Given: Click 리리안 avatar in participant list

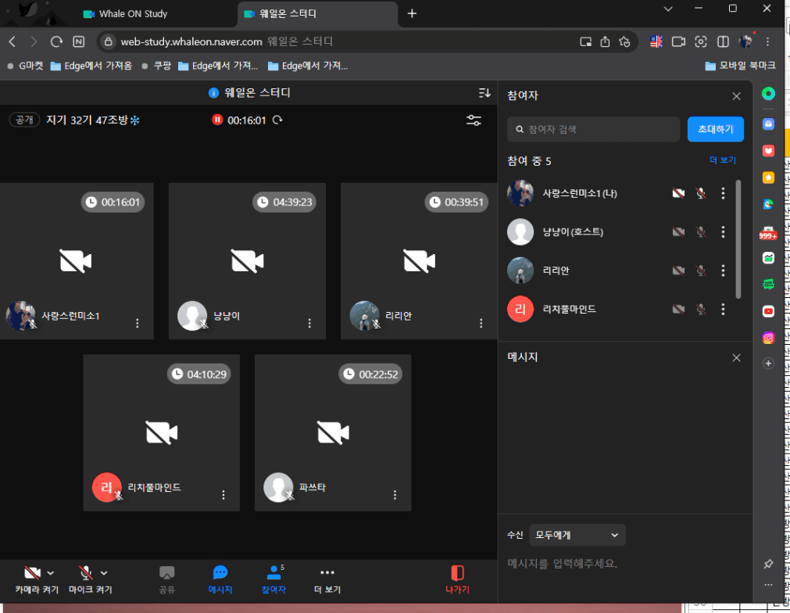Looking at the screenshot, I should click(x=520, y=271).
